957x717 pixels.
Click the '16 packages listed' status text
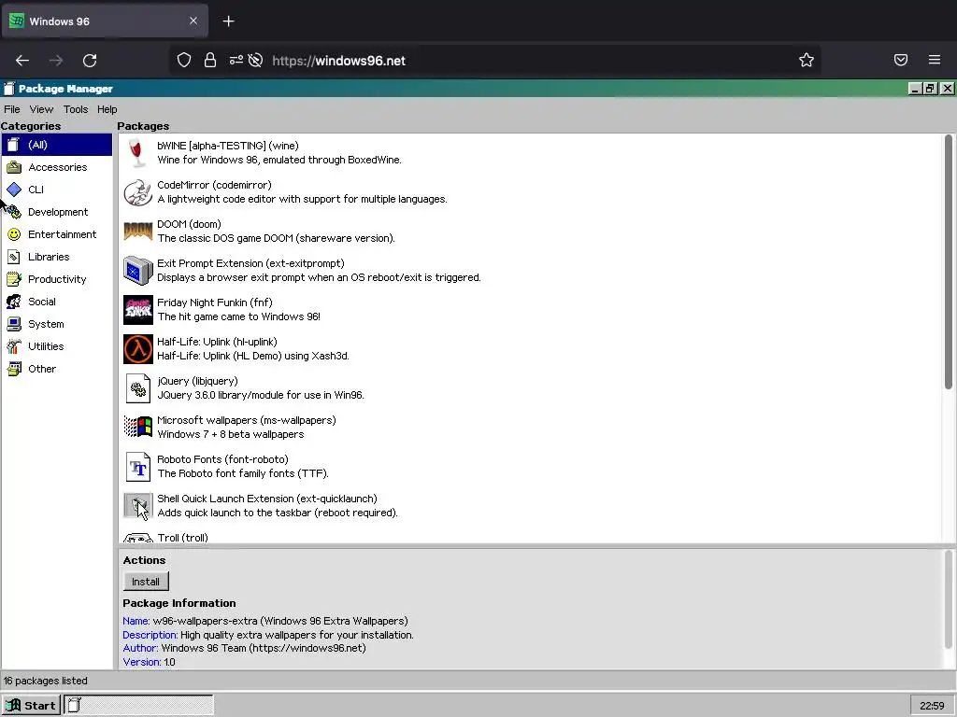click(x=46, y=681)
